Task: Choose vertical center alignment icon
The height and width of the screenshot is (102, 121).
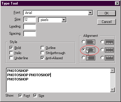Action: [109, 50]
